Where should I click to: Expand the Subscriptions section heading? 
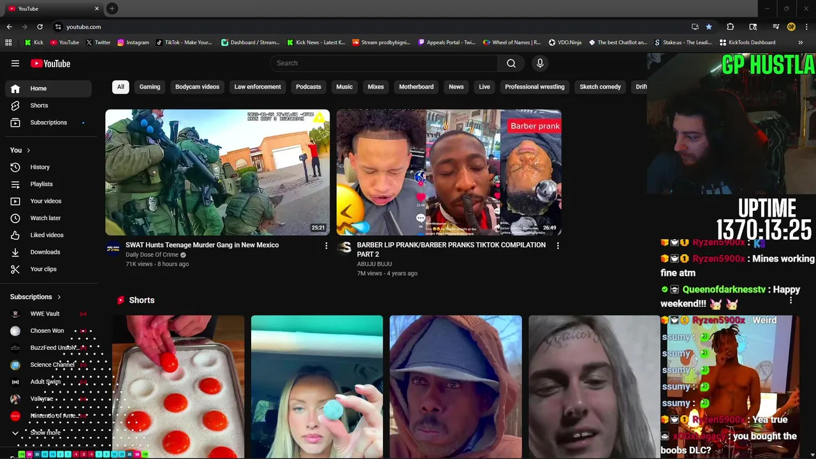point(36,297)
